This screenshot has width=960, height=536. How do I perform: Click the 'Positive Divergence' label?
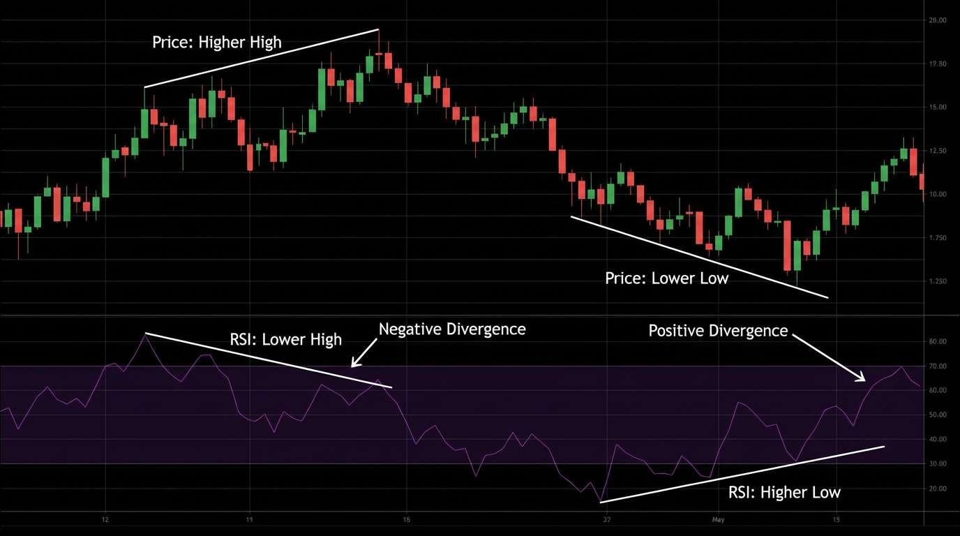click(x=718, y=330)
